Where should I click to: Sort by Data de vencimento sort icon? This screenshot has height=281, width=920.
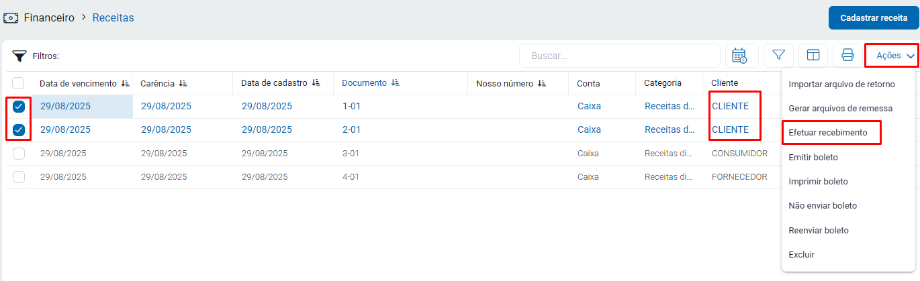[x=125, y=84]
